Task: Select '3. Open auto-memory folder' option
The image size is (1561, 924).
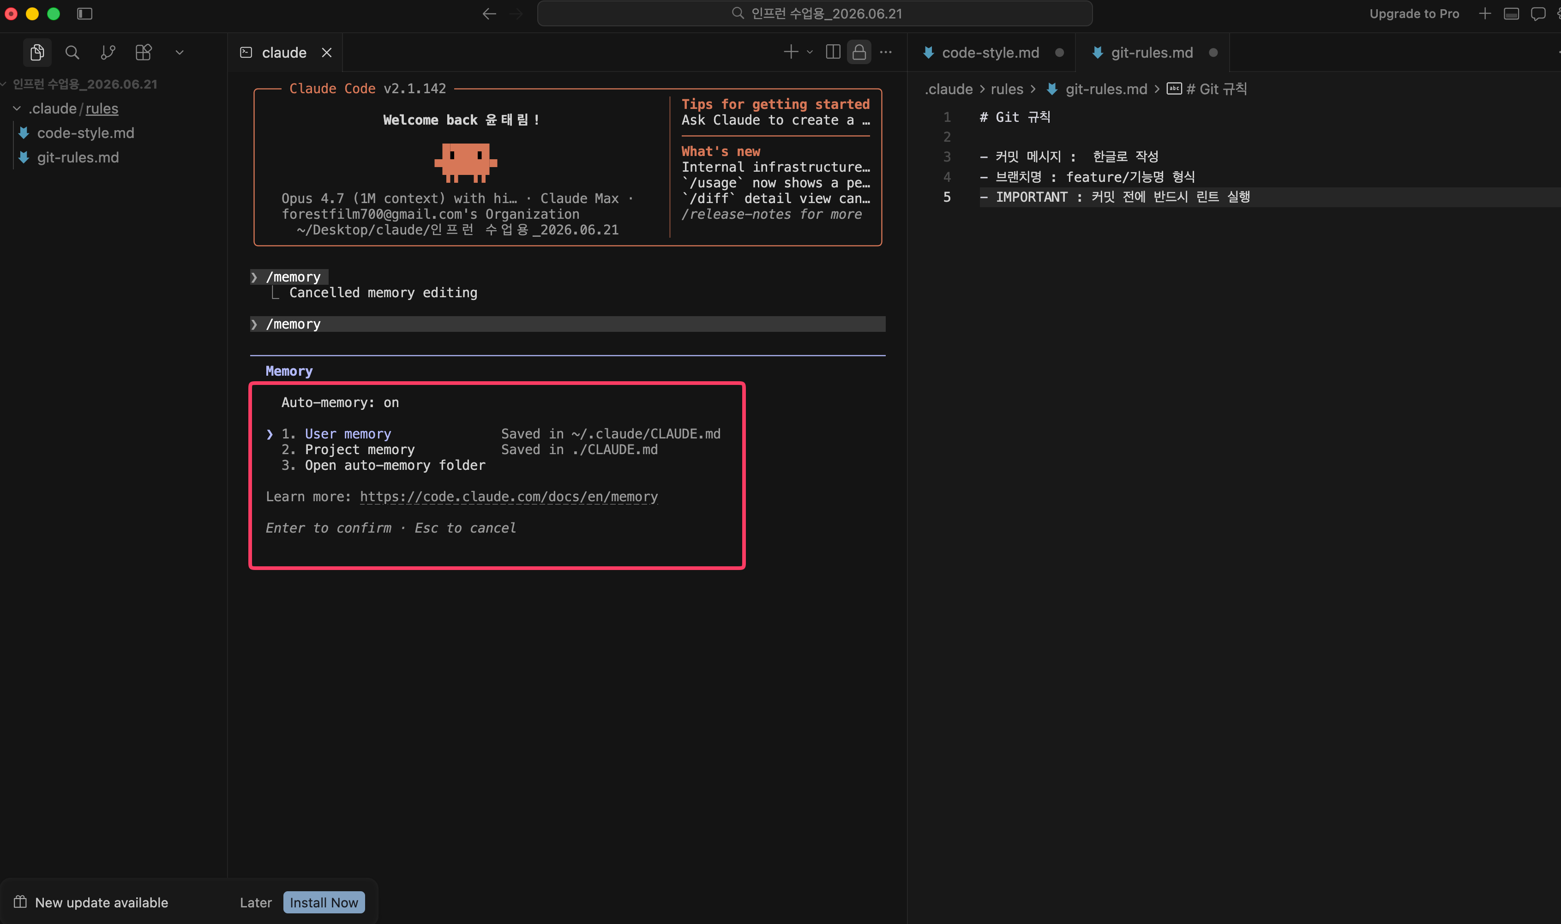Action: pyautogui.click(x=383, y=465)
